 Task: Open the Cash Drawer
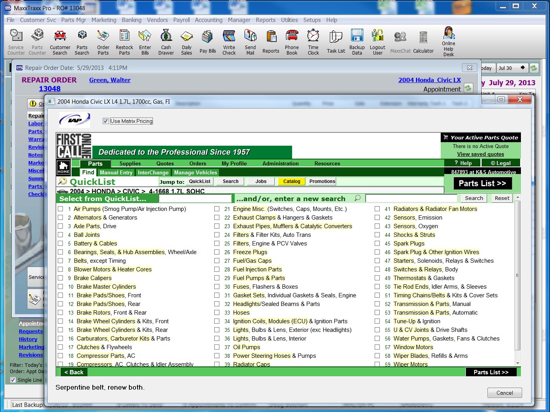[166, 42]
